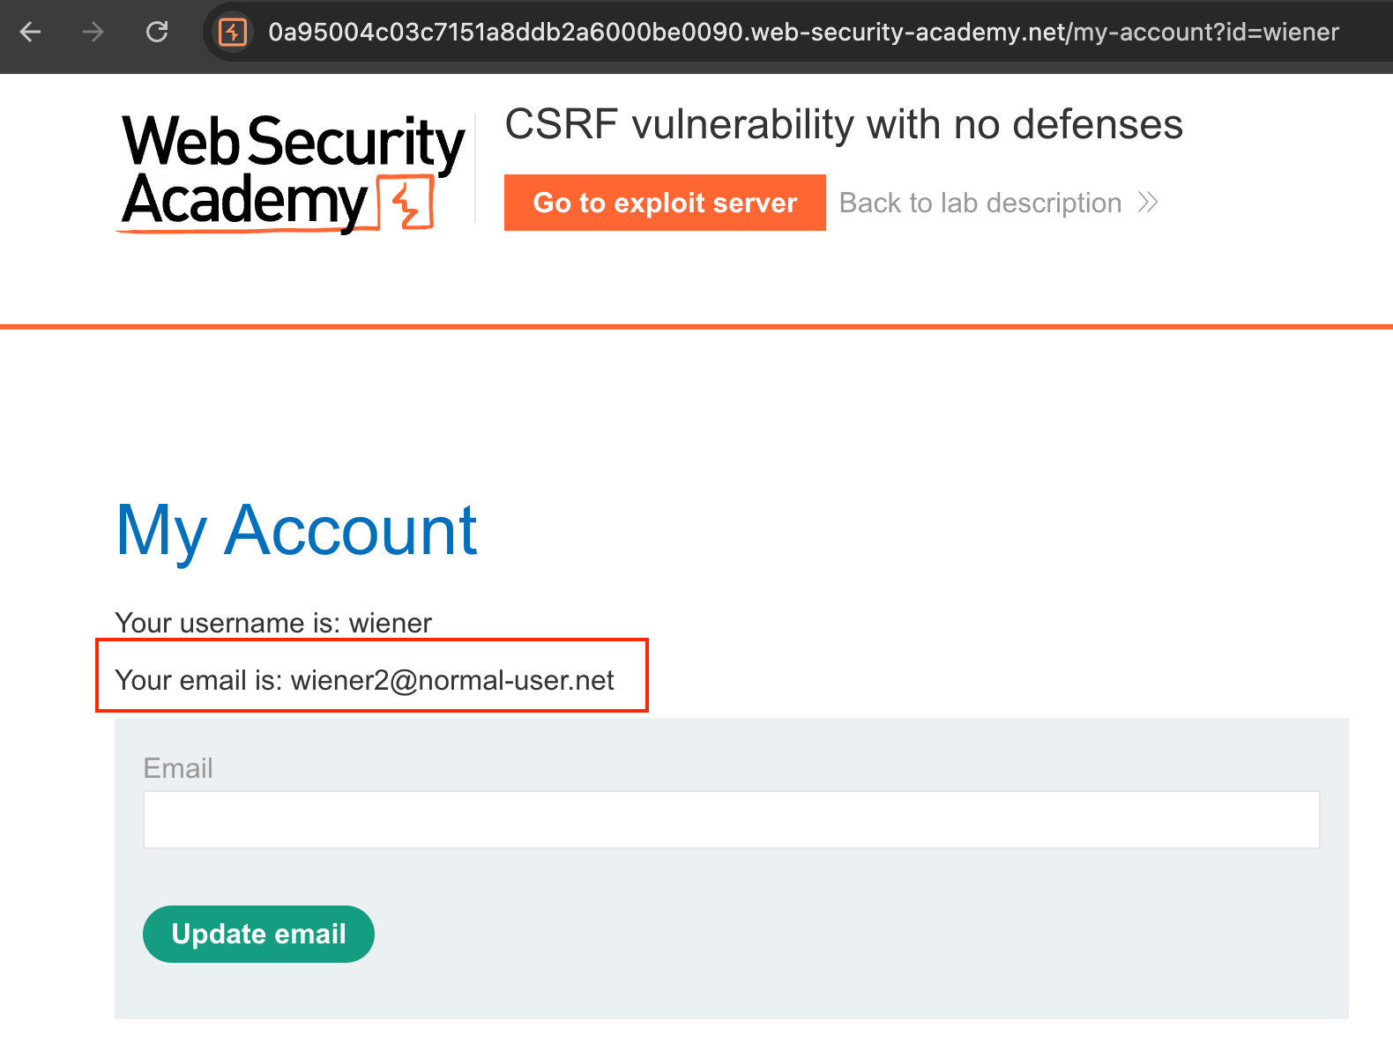
Task: Click the Email label above the field
Action: [178, 768]
